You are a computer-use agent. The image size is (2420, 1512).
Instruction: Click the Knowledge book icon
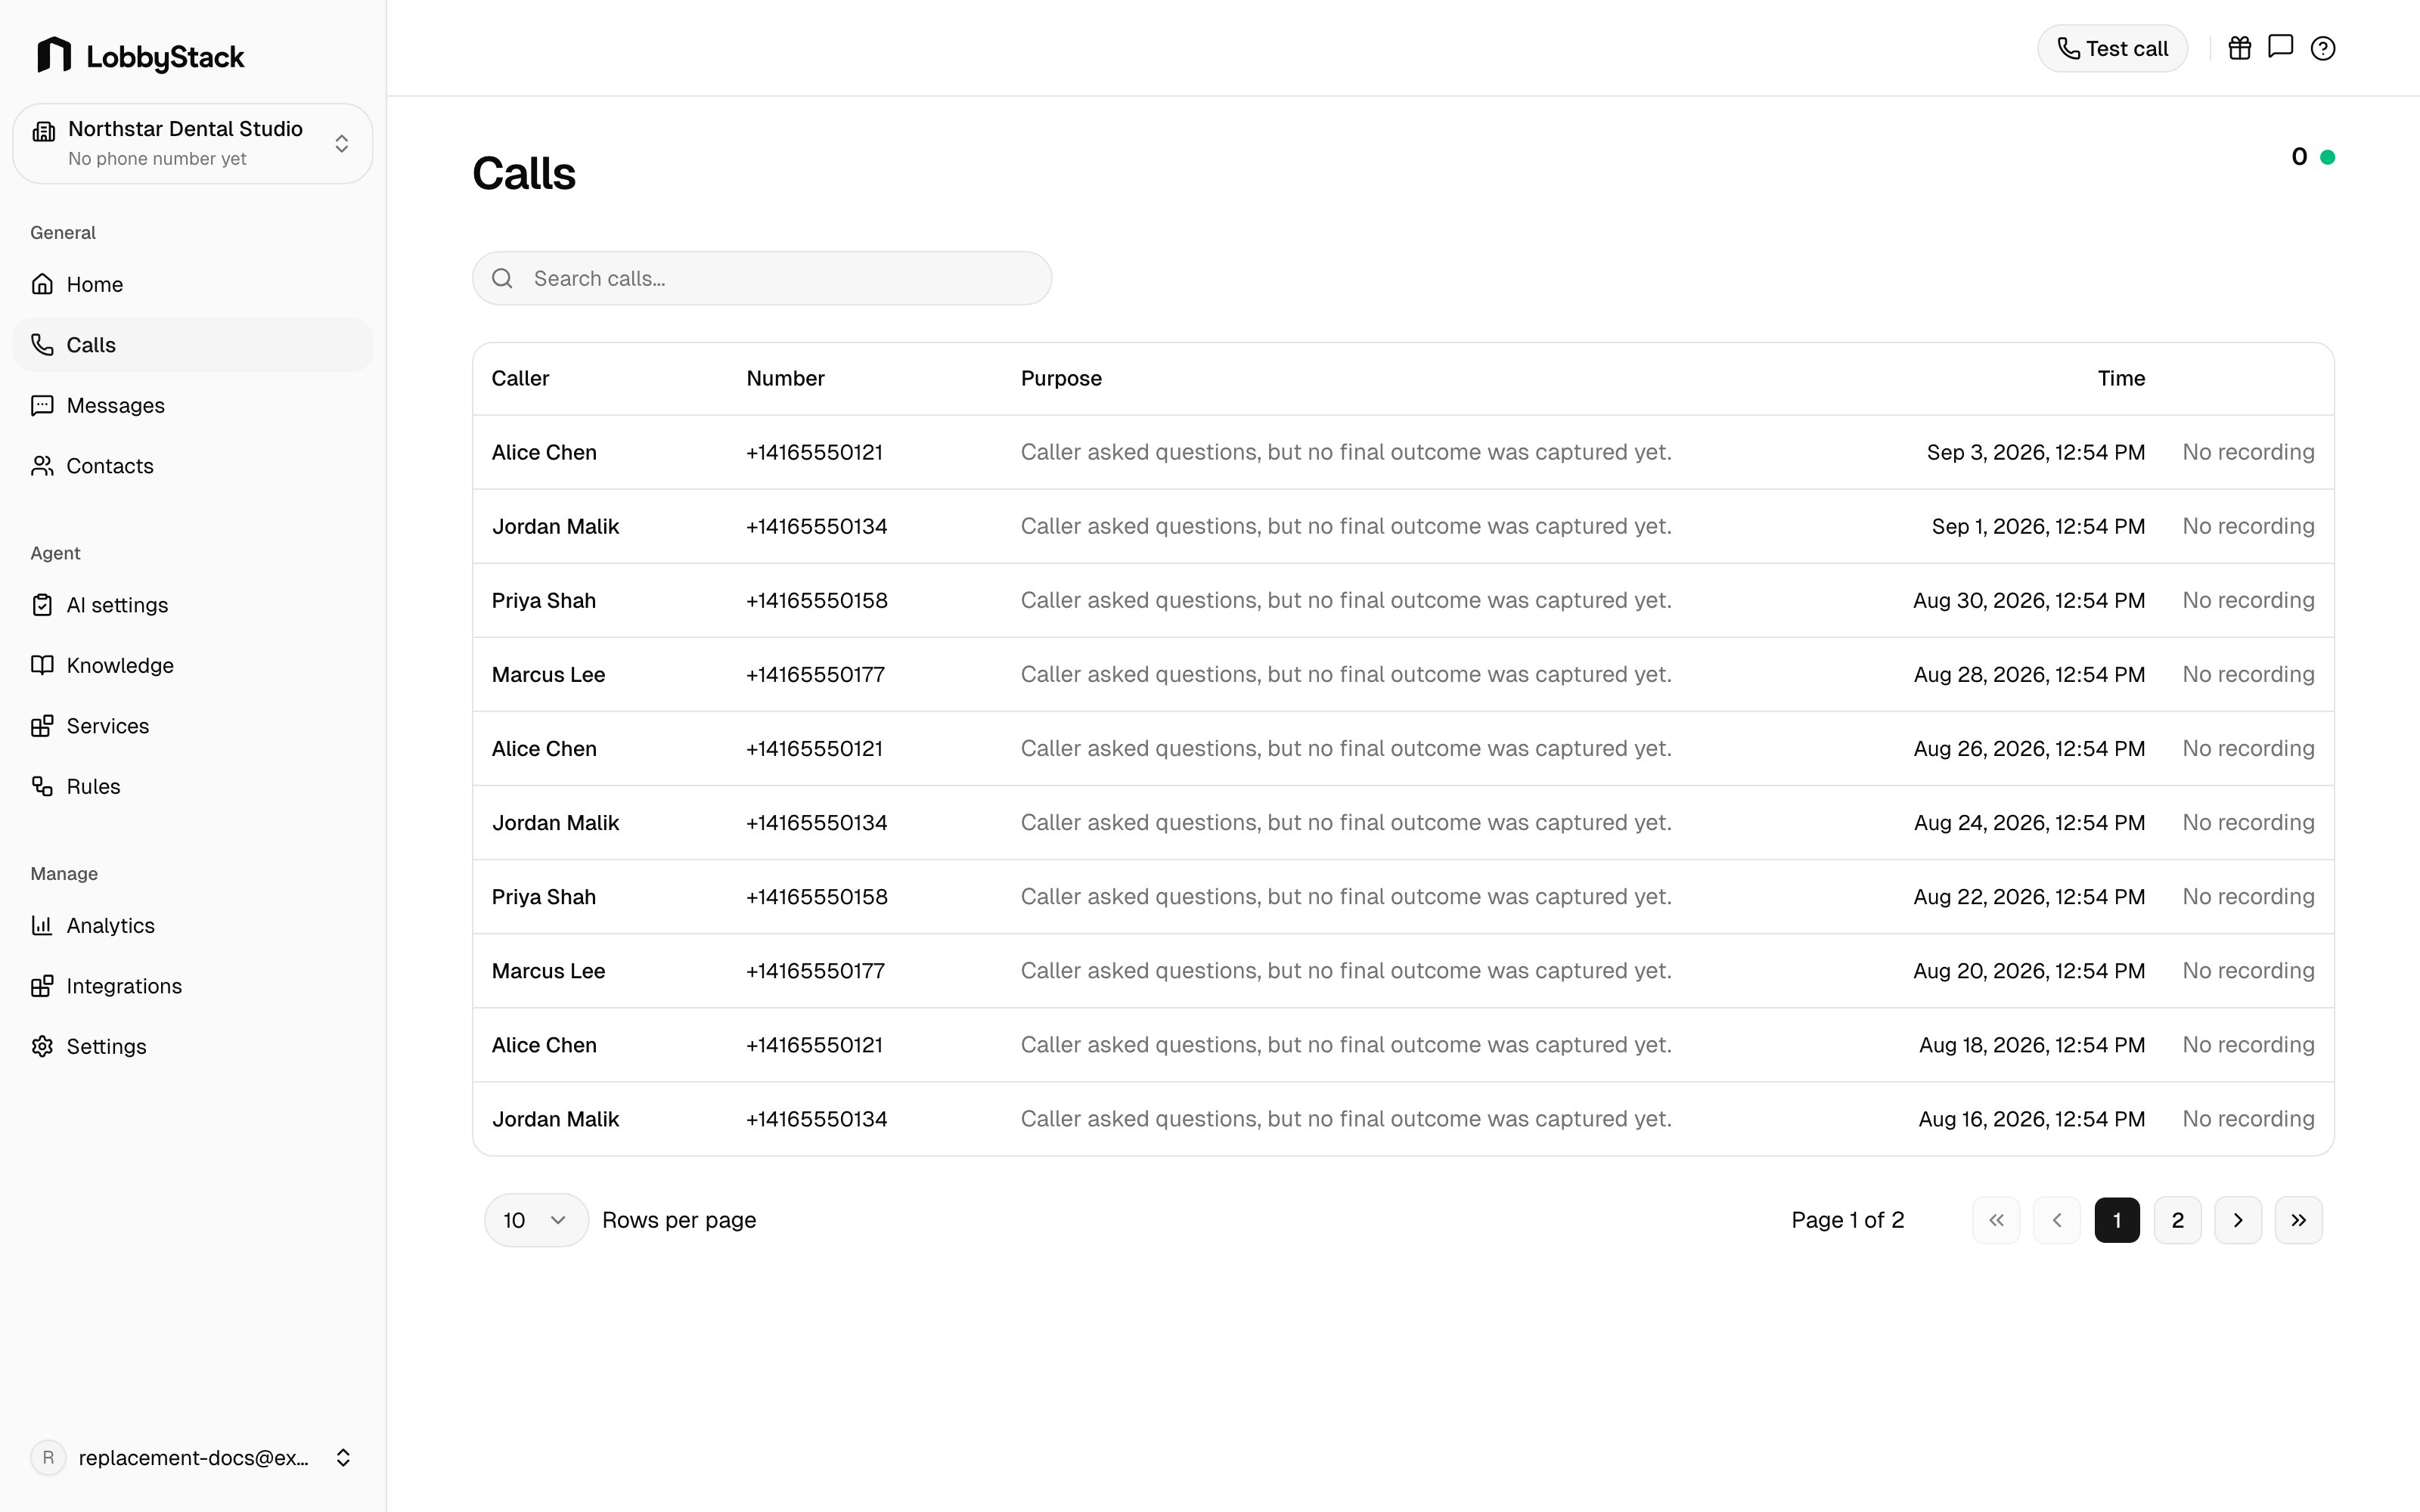[42, 665]
